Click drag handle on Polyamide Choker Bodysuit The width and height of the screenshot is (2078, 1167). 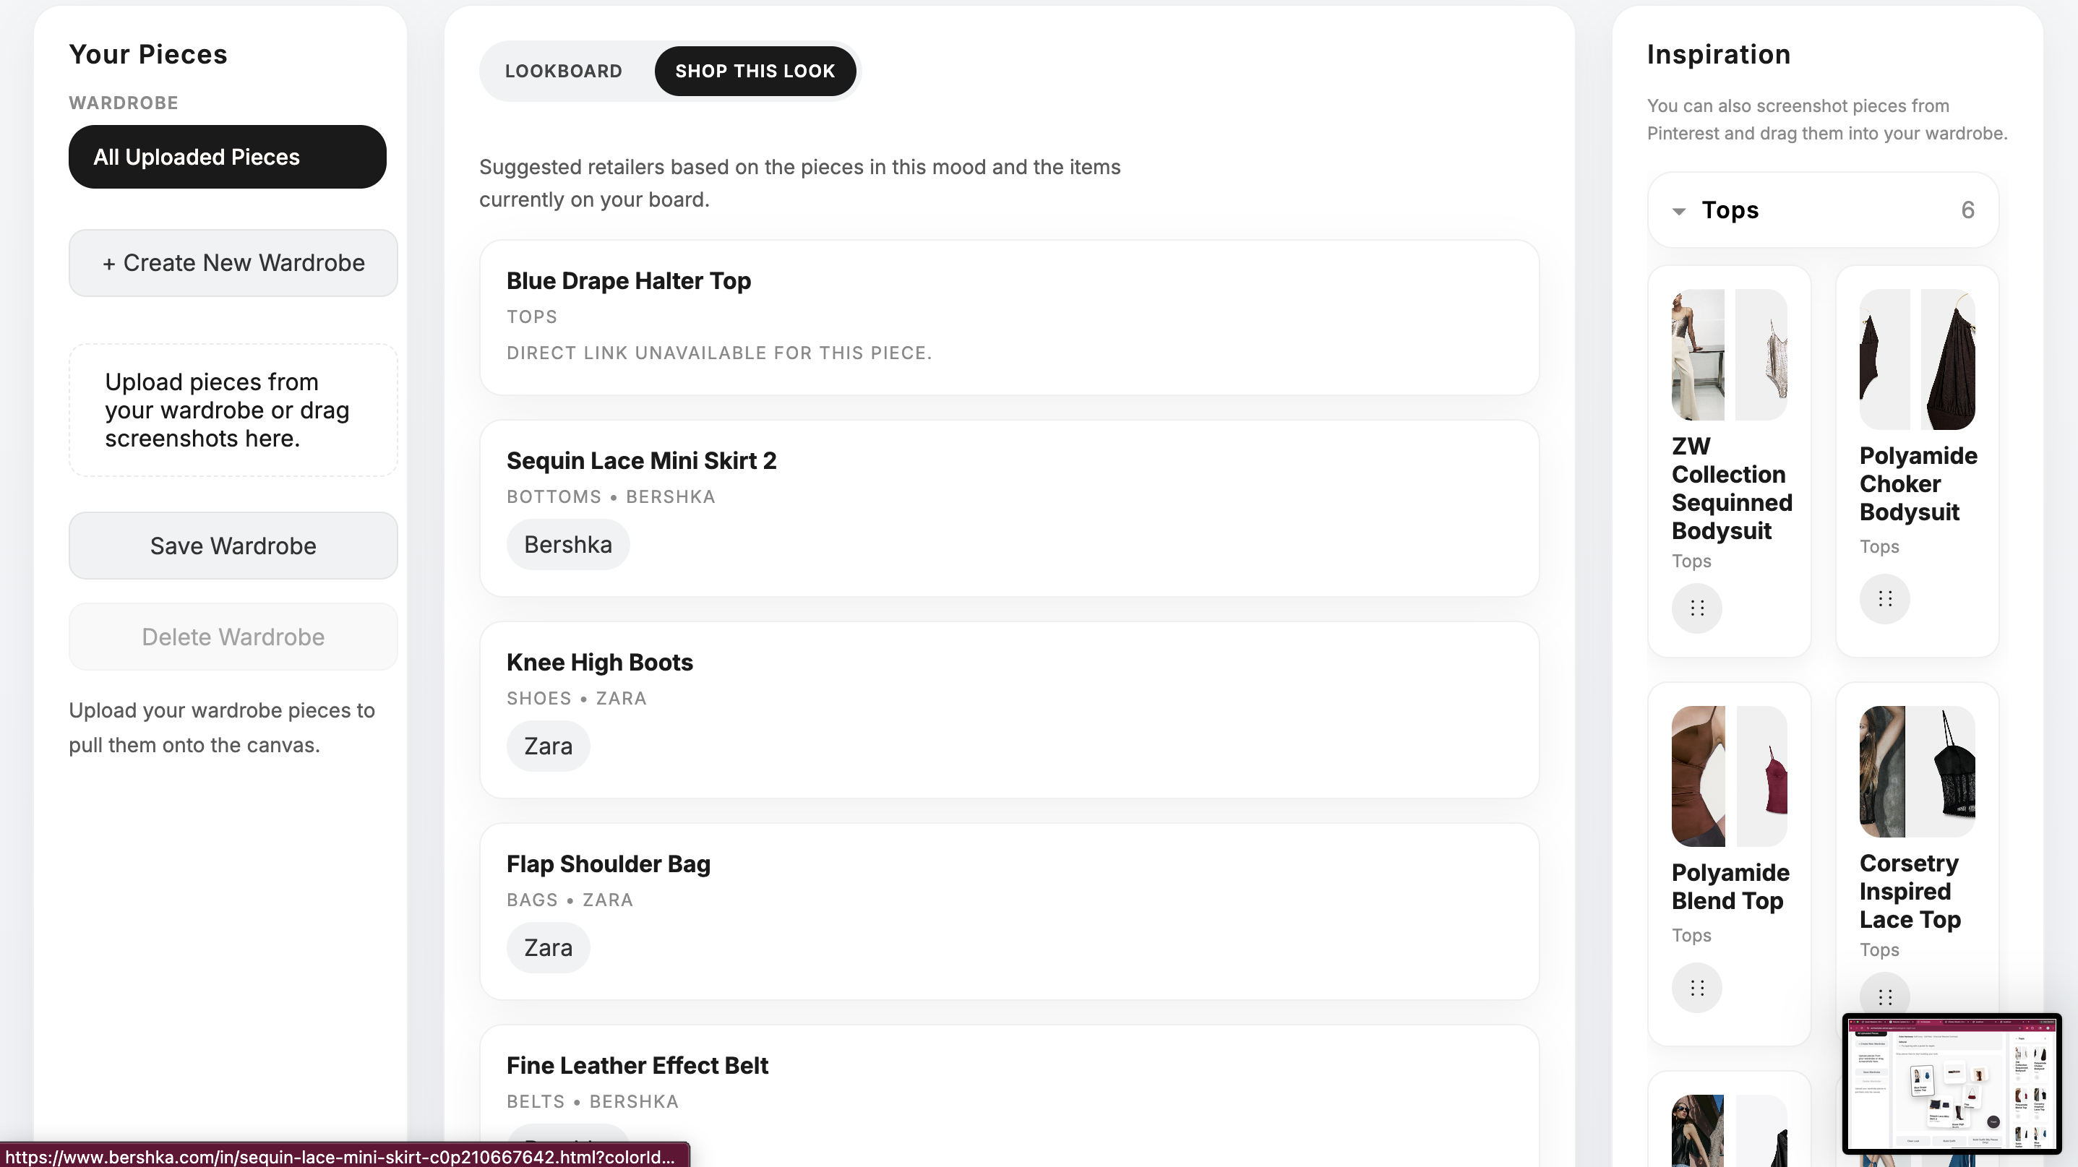(1884, 598)
